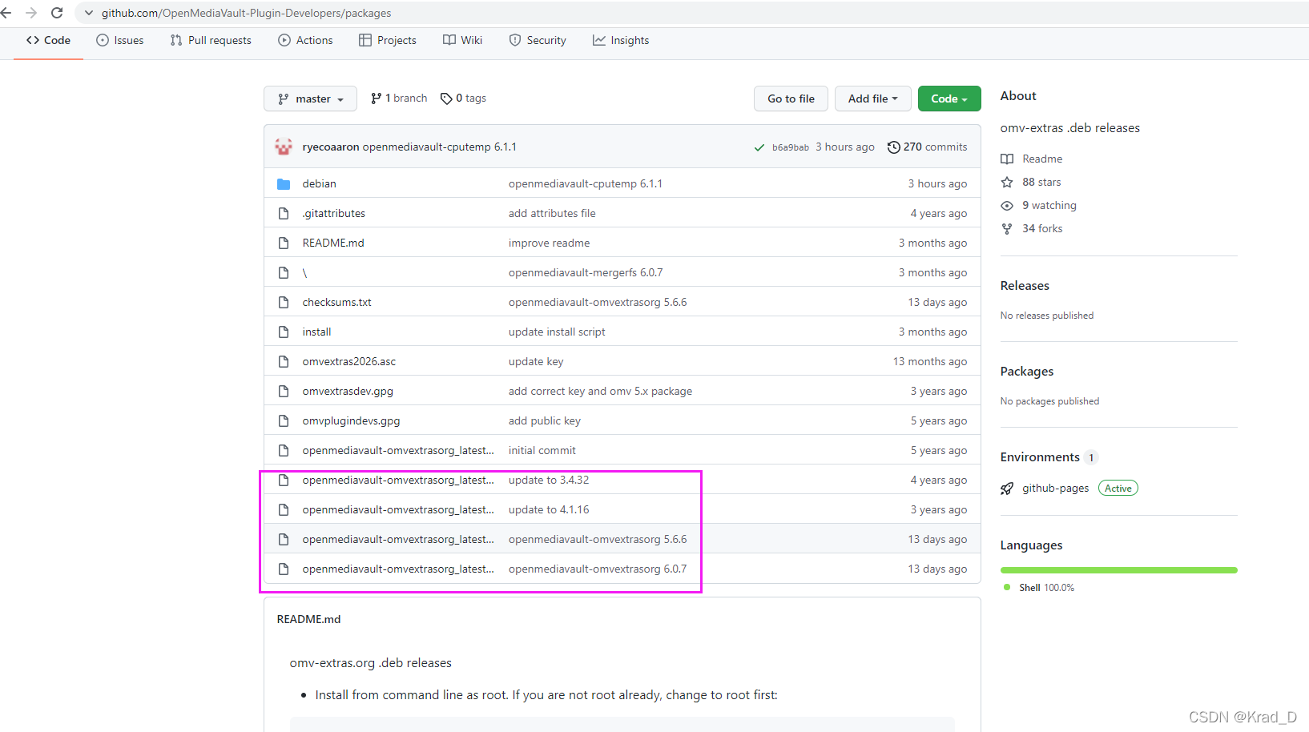Image resolution: width=1309 pixels, height=732 pixels.
Task: Open the Wiki tab
Action: click(462, 40)
